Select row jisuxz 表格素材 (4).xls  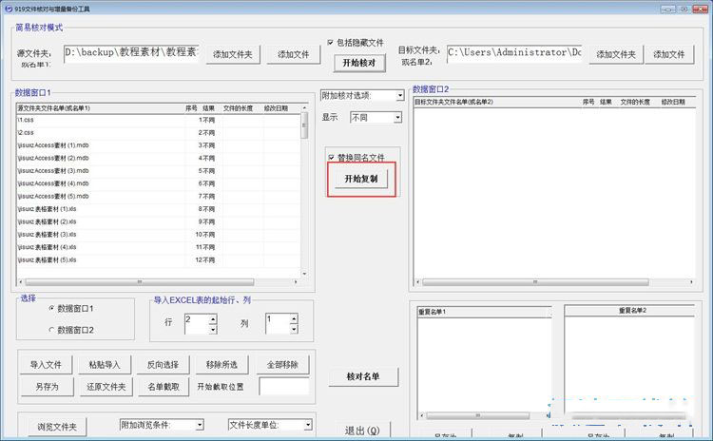click(x=158, y=247)
